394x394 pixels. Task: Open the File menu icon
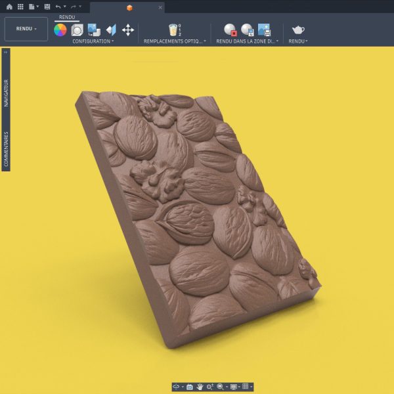coord(32,7)
